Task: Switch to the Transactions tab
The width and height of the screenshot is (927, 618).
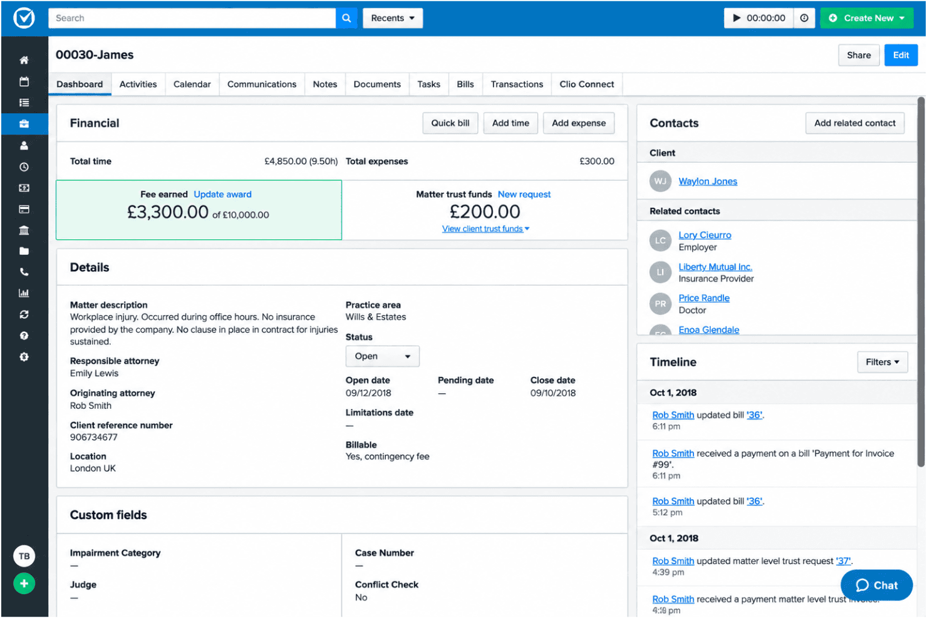Action: tap(517, 85)
